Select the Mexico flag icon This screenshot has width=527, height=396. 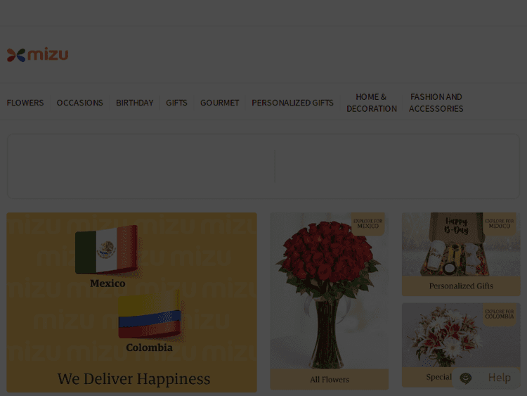106,250
